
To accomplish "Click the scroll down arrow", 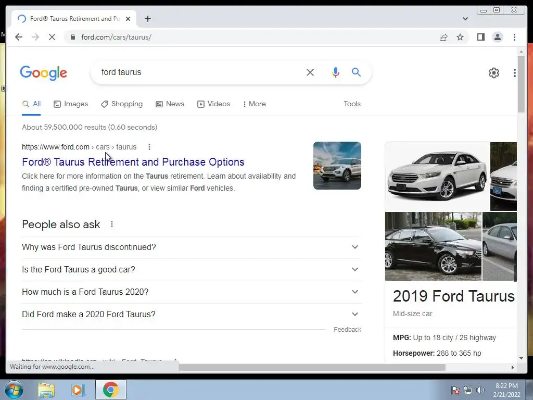I will tap(521, 358).
